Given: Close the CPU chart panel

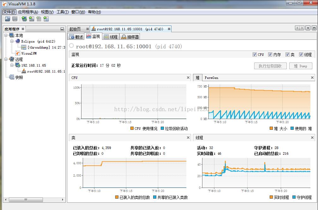Looking at the screenshot, I should coord(188,77).
